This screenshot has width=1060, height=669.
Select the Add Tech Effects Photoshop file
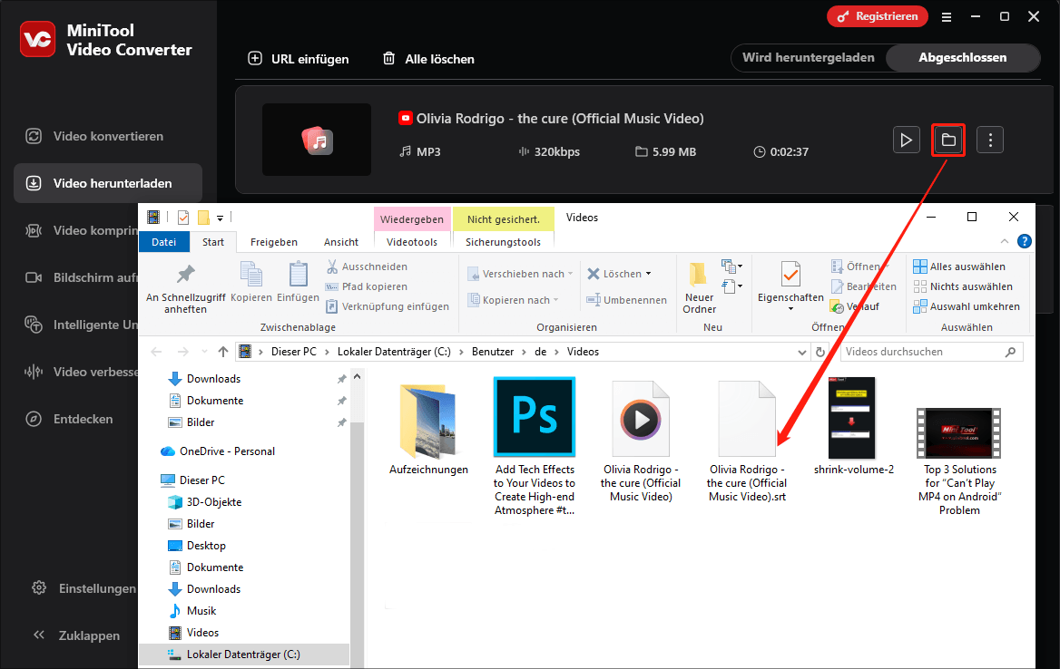[534, 446]
